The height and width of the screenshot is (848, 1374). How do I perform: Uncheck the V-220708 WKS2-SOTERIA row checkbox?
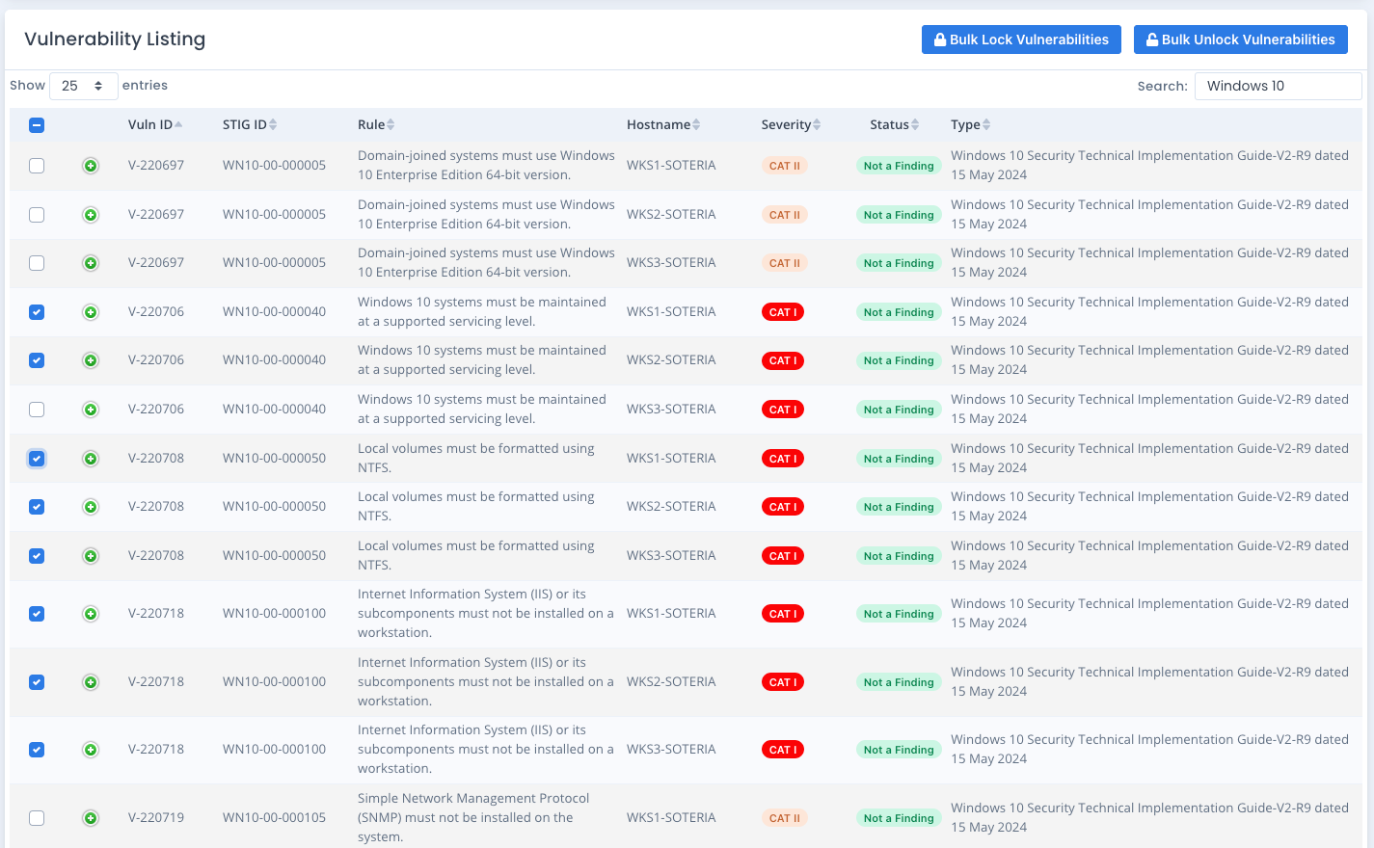(x=37, y=507)
